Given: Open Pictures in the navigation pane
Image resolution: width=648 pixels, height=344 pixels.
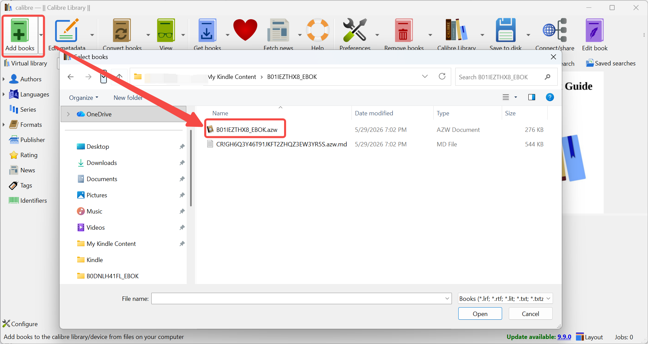Looking at the screenshot, I should [x=97, y=195].
